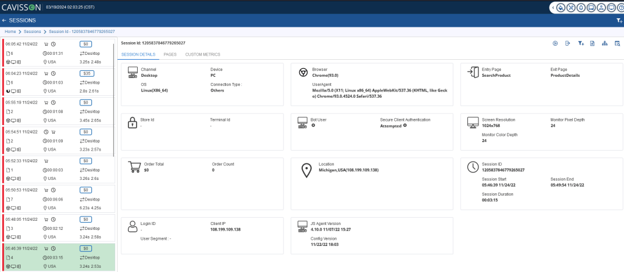Click the blue header filter icon
Viewport: 624px width, 272px height.
click(619, 20)
